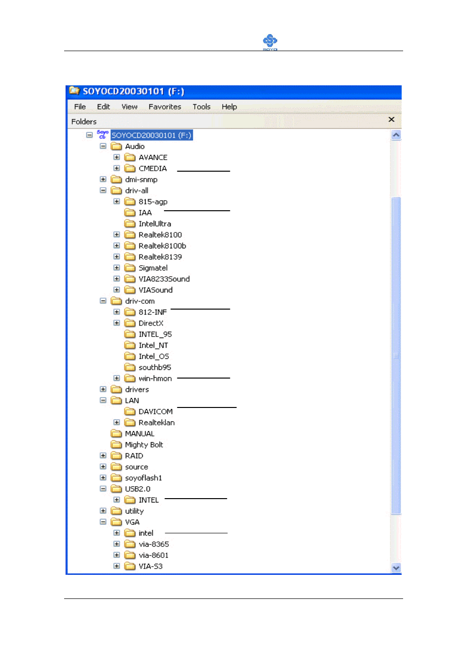This screenshot has height=651, width=460.
Task: Select the "source" folder label
Action: 136,467
